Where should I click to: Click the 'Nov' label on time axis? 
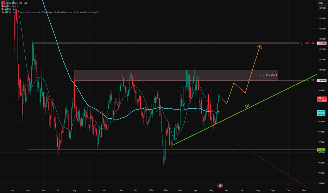(304, 191)
